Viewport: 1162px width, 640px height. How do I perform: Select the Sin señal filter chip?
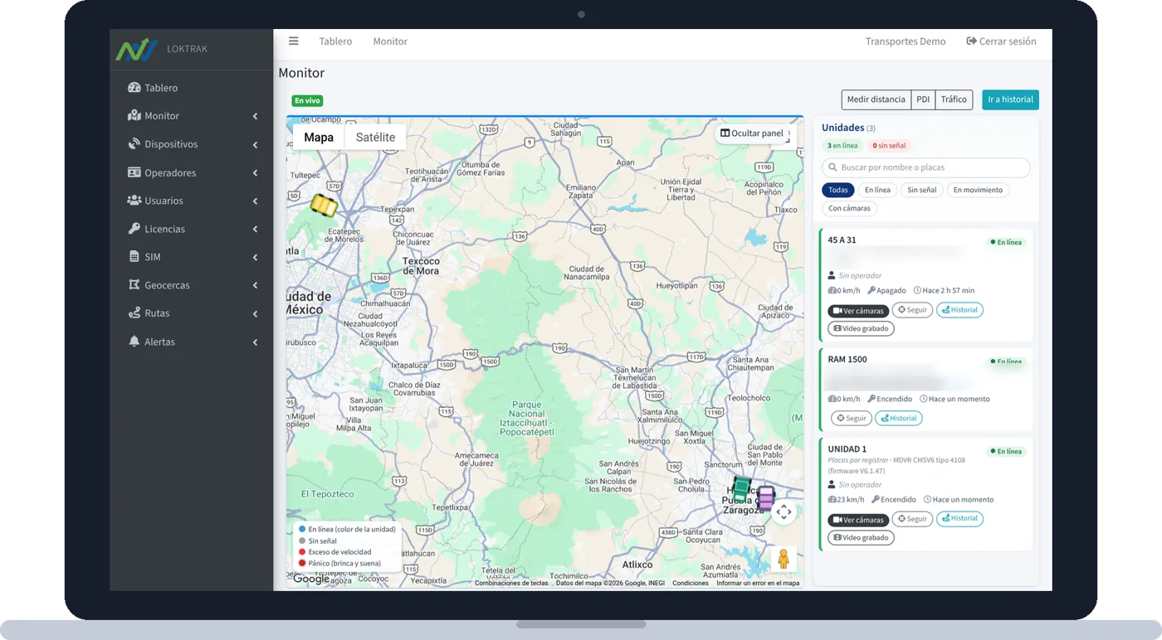(921, 190)
